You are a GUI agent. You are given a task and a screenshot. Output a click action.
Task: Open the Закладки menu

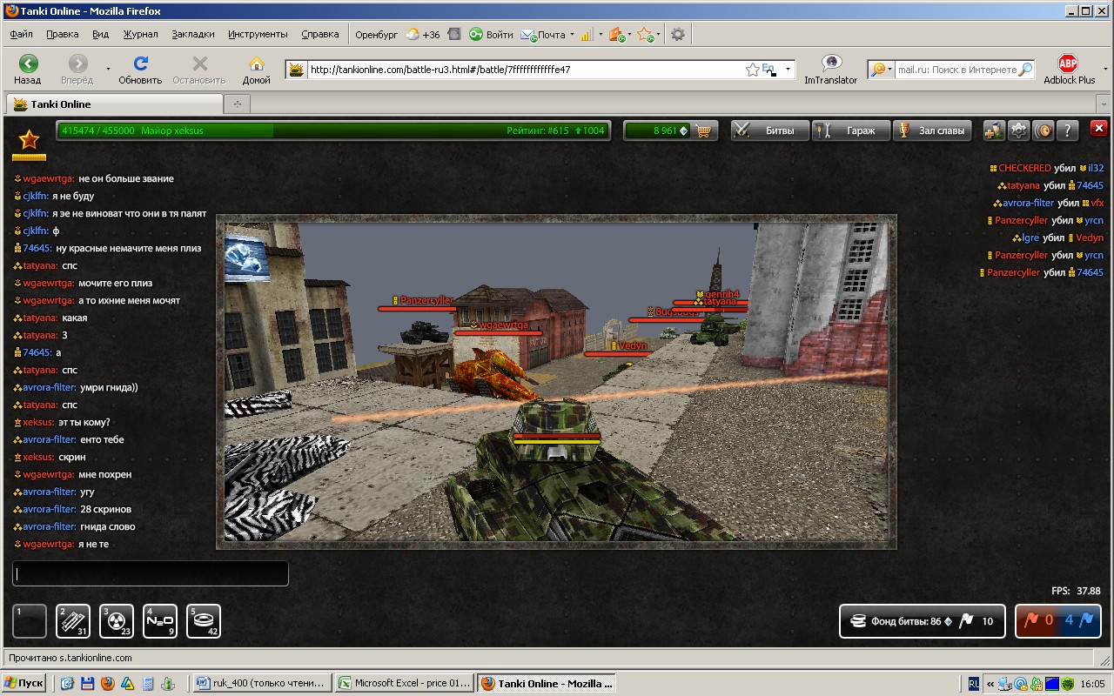coord(193,34)
